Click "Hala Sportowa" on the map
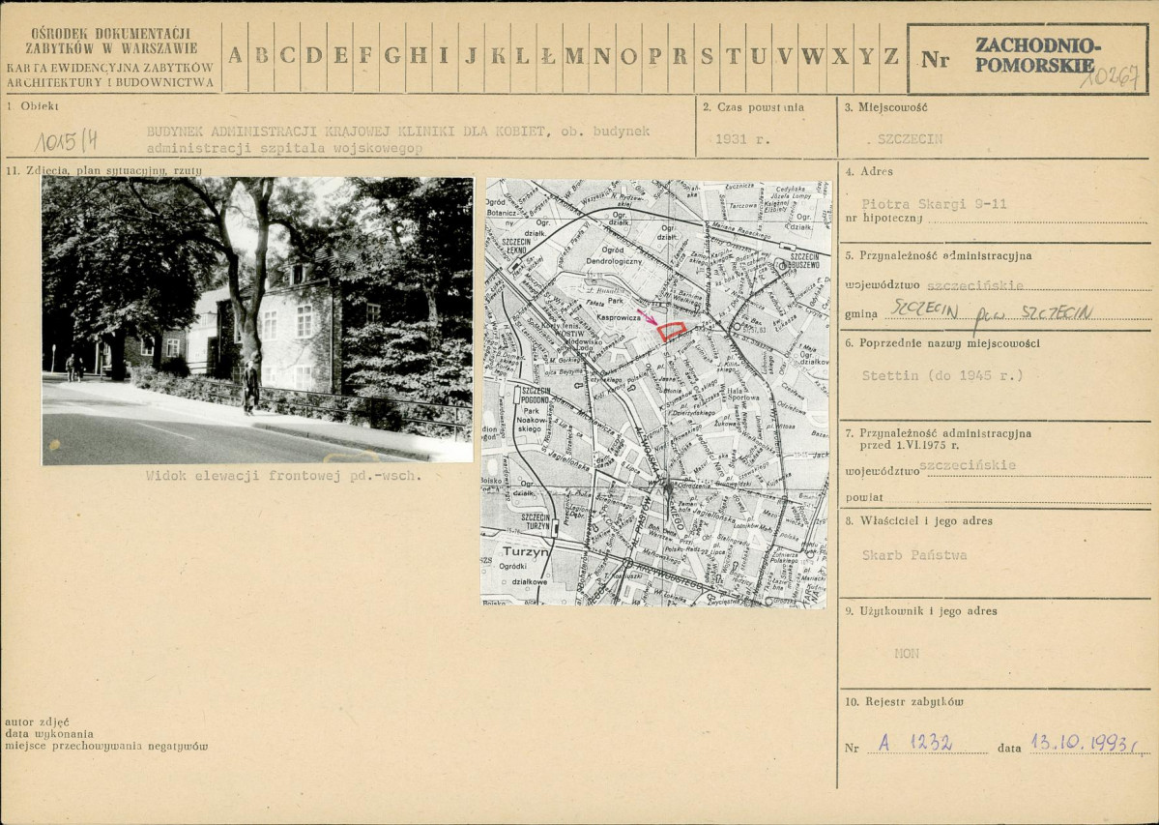This screenshot has width=1159, height=825. (743, 394)
